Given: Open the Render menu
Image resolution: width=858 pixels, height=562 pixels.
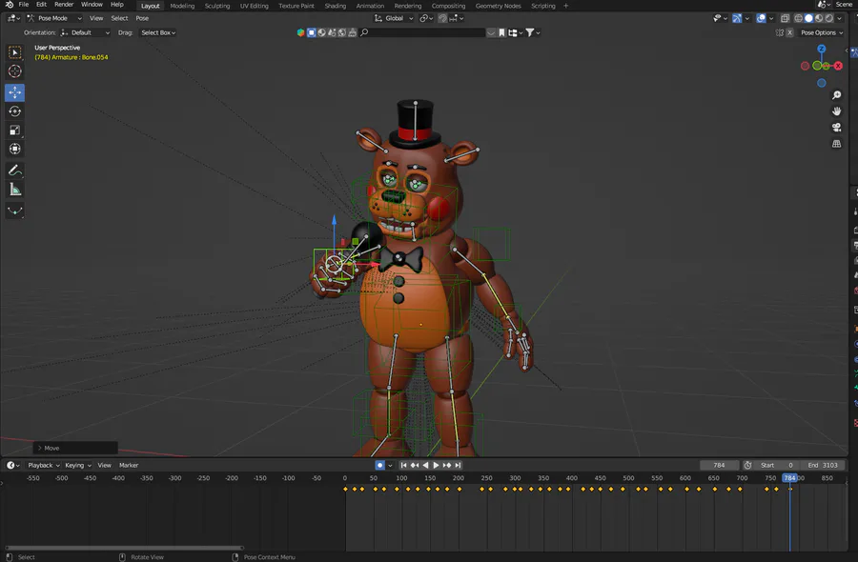Looking at the screenshot, I should [64, 5].
